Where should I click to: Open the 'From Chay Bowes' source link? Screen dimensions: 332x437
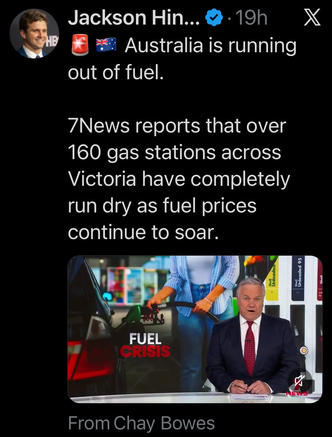(141, 423)
